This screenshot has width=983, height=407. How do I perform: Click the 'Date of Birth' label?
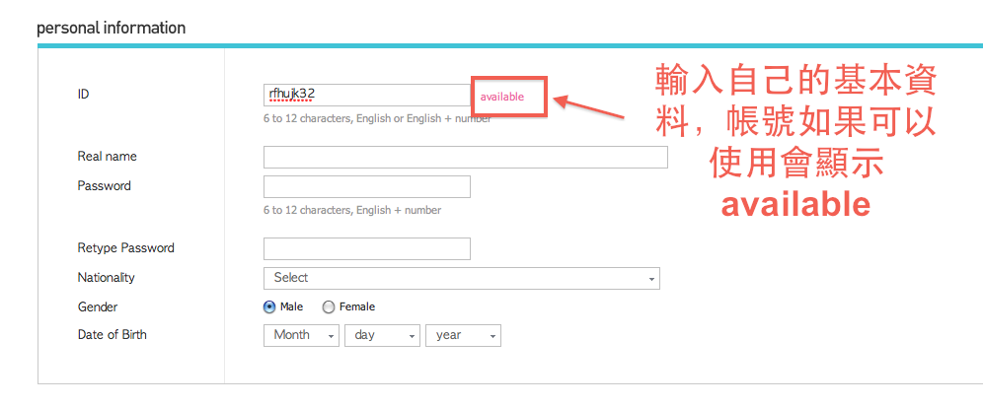(x=113, y=334)
